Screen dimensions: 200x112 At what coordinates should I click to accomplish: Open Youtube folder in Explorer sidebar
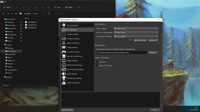(9, 38)
